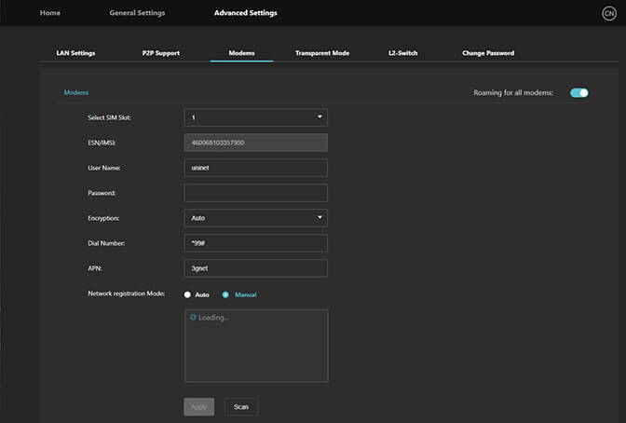Click the network list box showing Loading
The height and width of the screenshot is (423, 626).
(256, 346)
